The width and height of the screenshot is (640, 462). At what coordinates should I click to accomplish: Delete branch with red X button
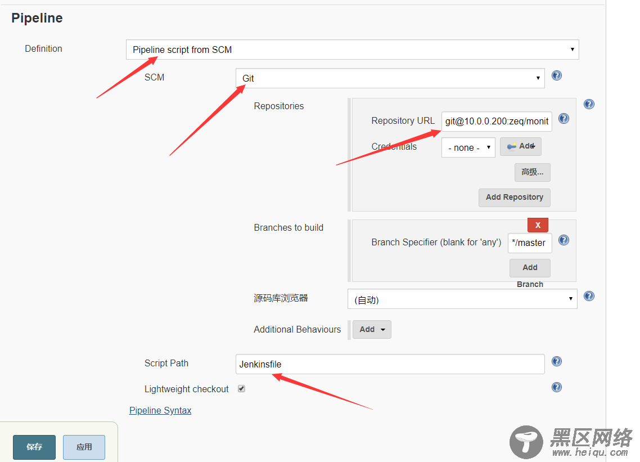click(538, 225)
